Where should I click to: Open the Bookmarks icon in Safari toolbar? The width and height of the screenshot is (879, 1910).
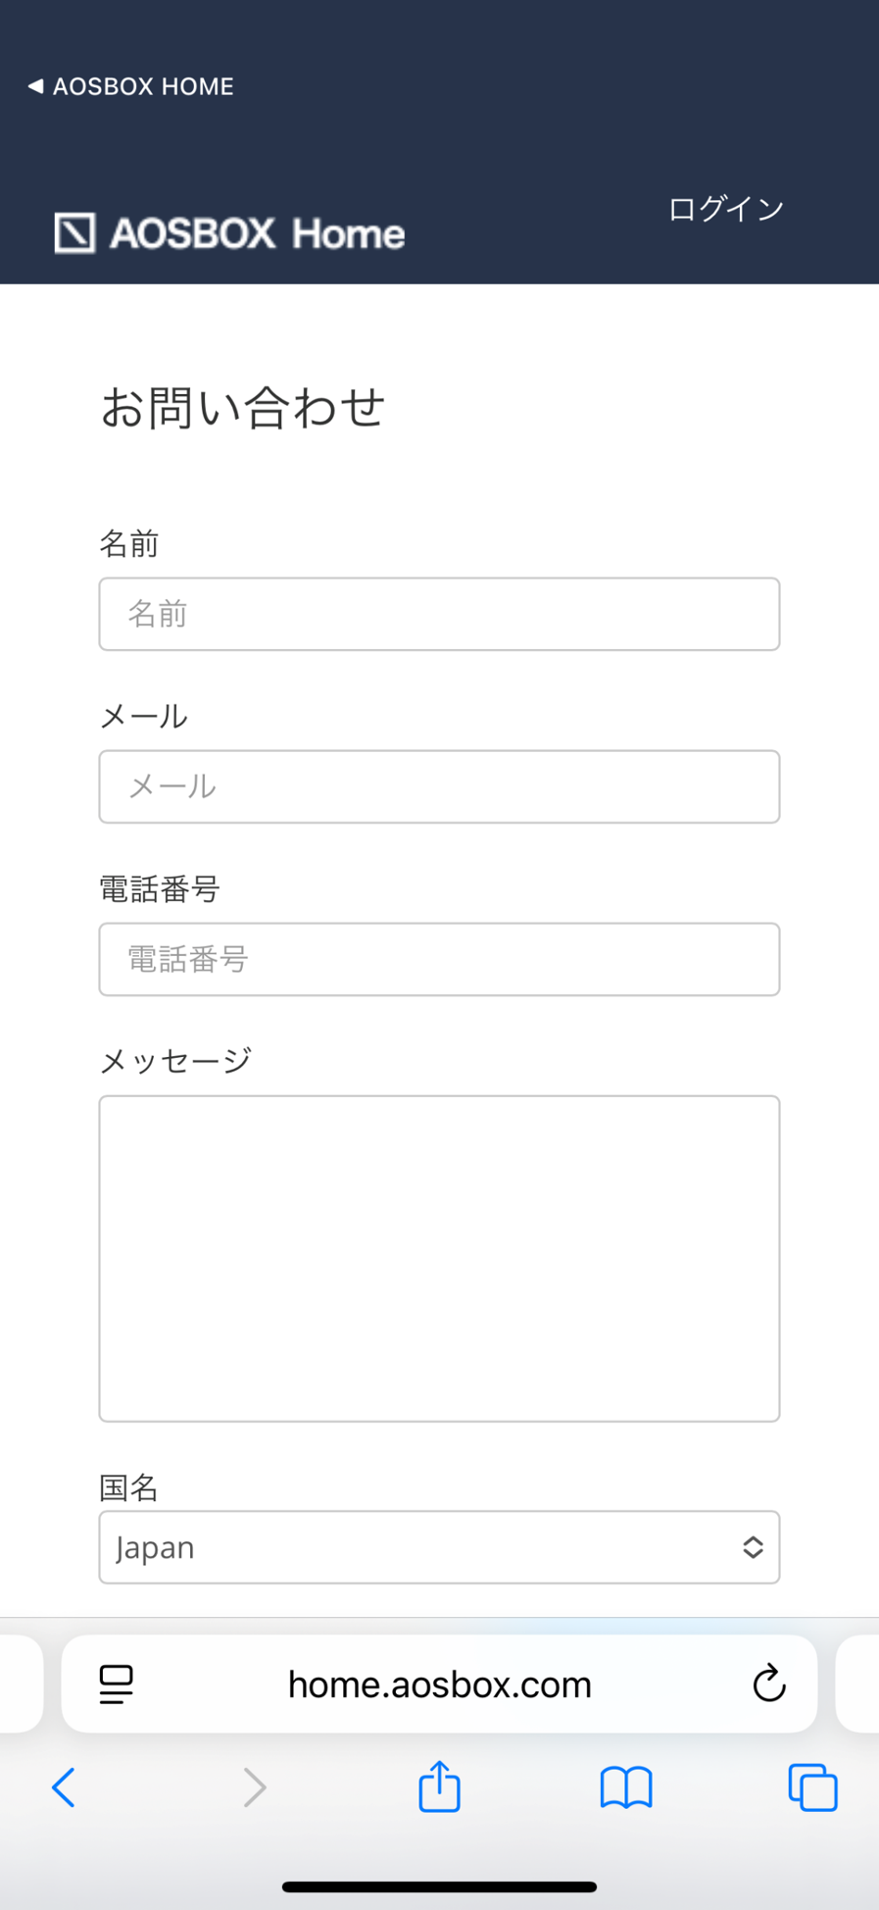(x=626, y=1786)
